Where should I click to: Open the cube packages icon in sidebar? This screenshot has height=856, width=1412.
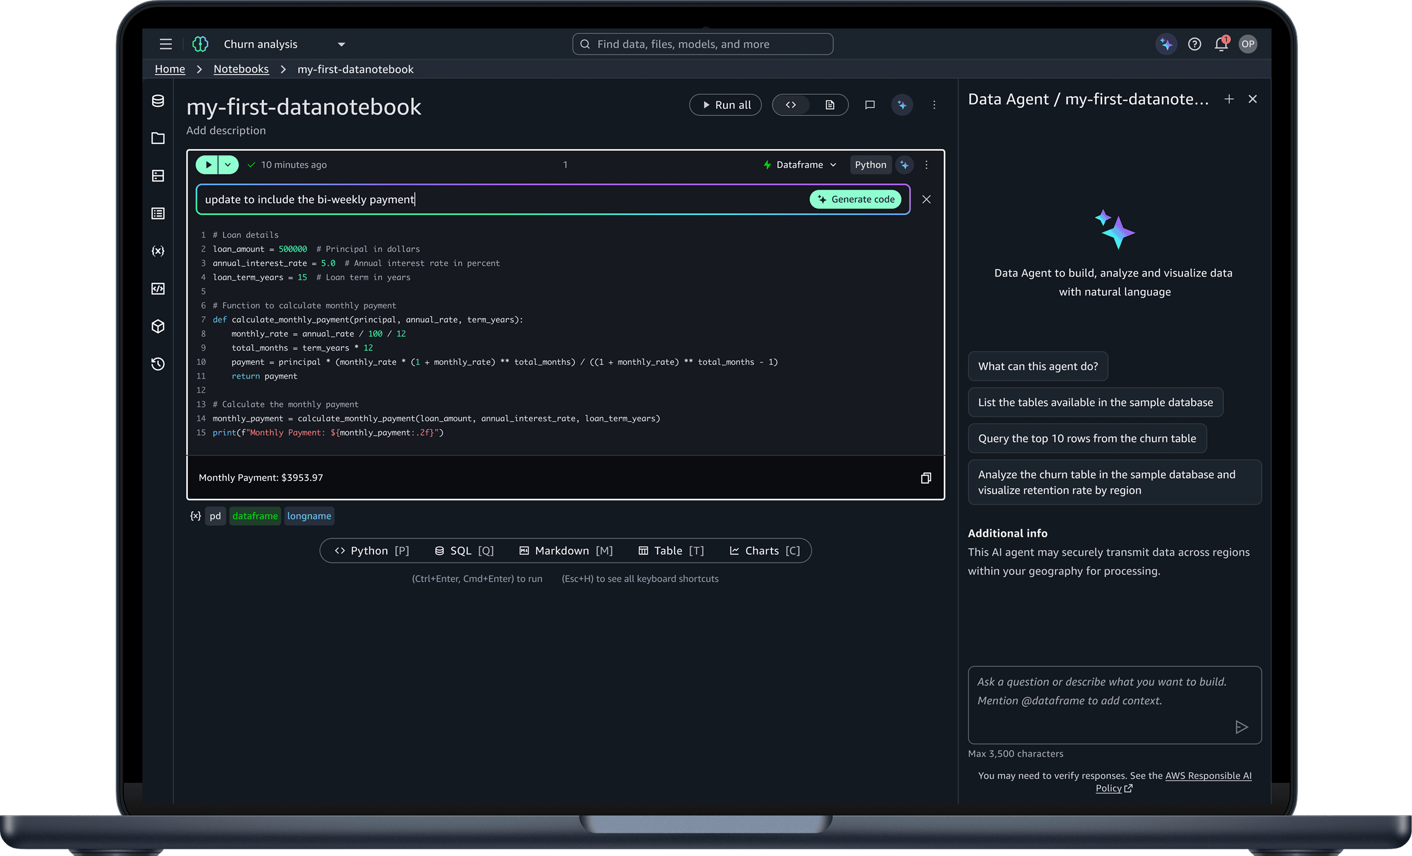[158, 326]
